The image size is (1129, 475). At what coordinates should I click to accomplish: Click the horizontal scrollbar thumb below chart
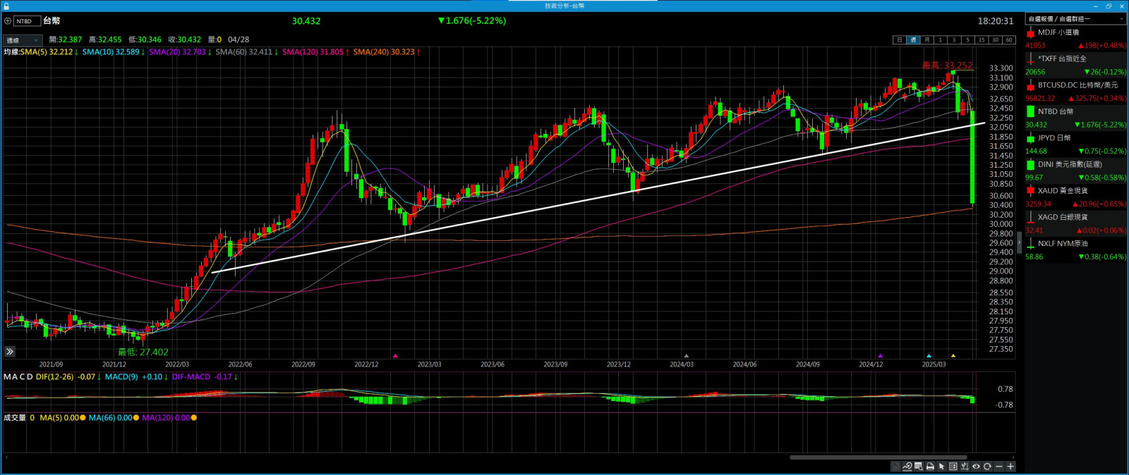click(879, 457)
